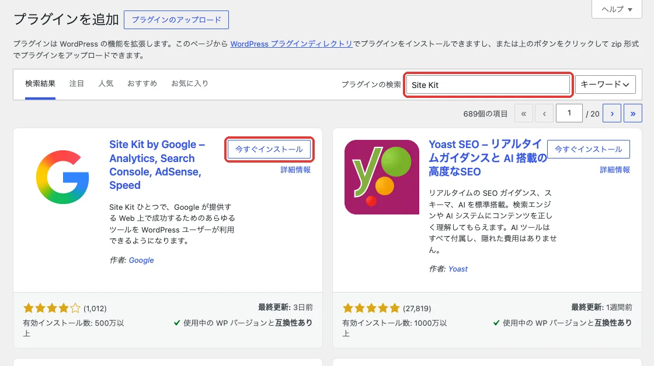Jump to the last results page arrow

pos(633,113)
